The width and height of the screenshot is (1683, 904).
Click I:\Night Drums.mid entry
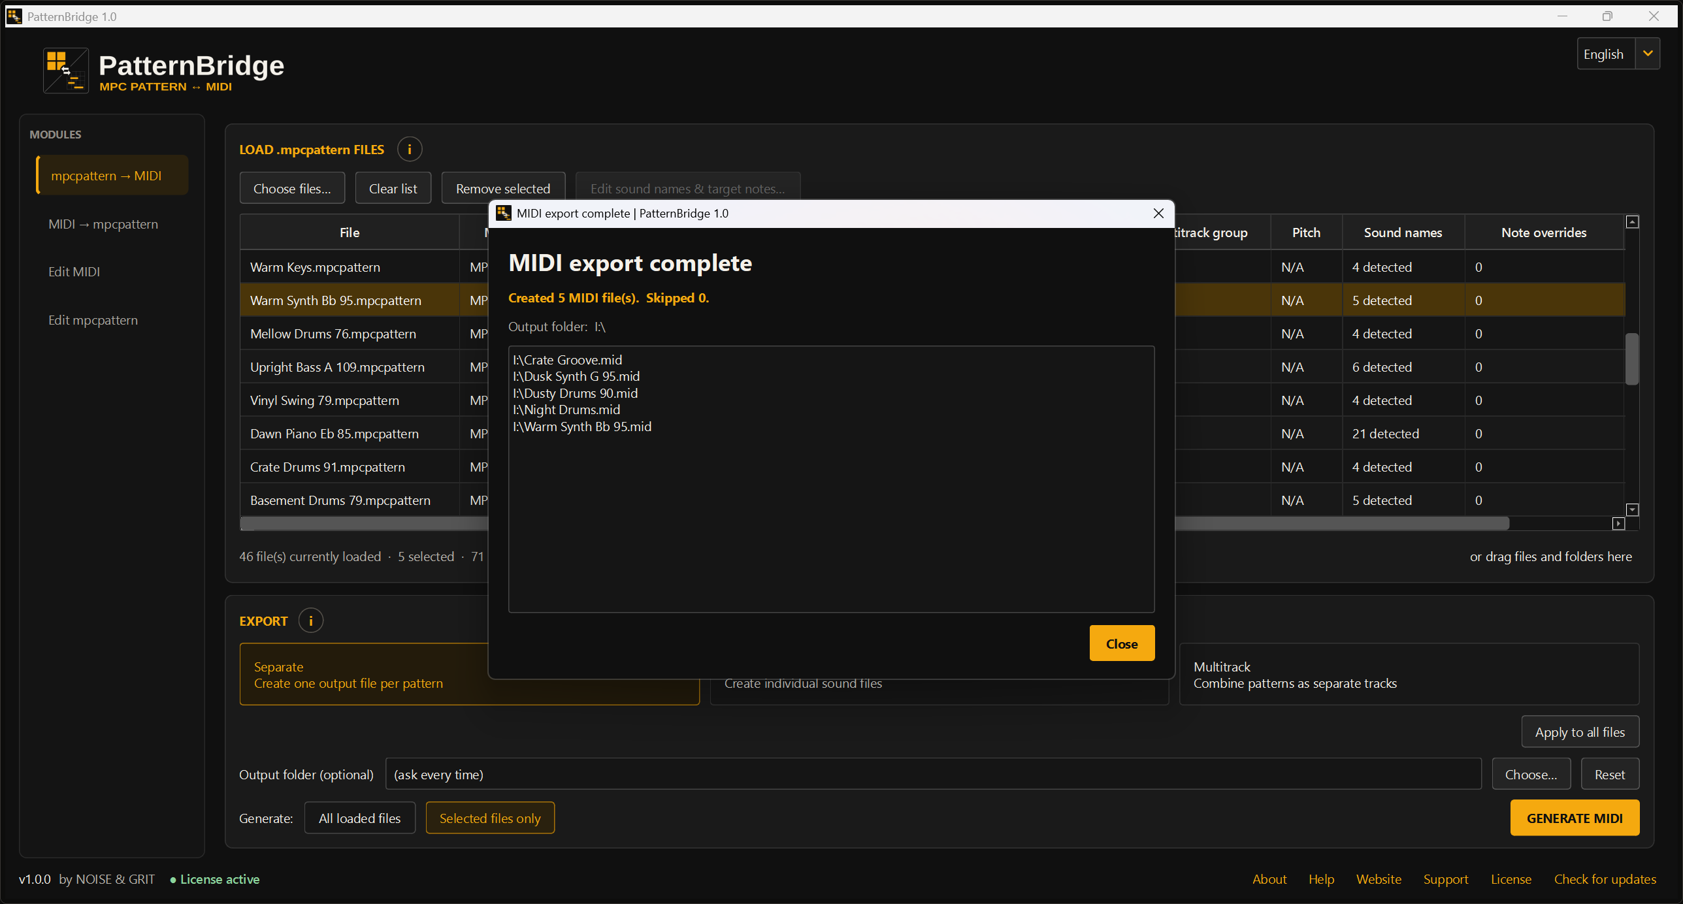click(566, 410)
